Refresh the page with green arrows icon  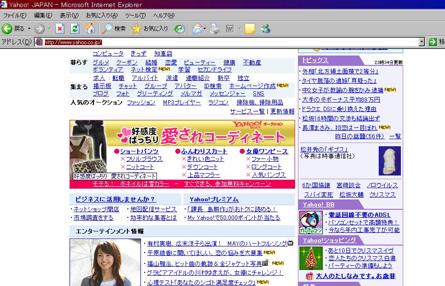[75, 29]
